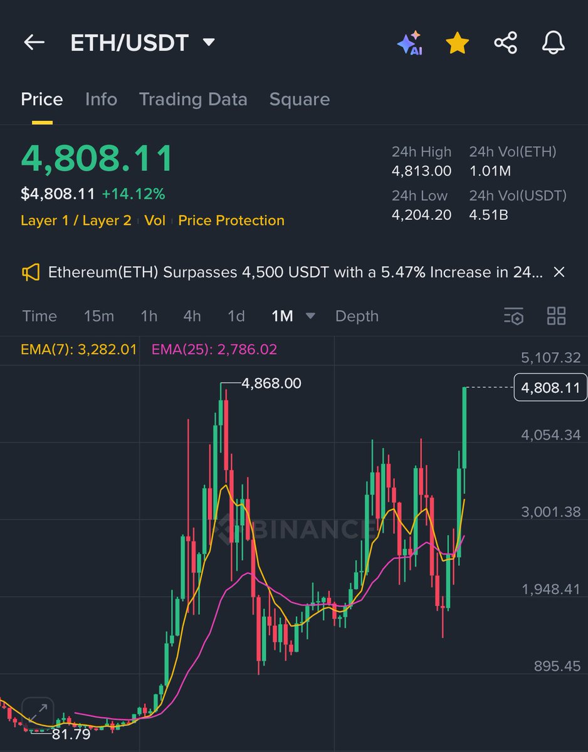This screenshot has width=588, height=752.
Task: Go back using the arrow icon
Action: click(34, 43)
